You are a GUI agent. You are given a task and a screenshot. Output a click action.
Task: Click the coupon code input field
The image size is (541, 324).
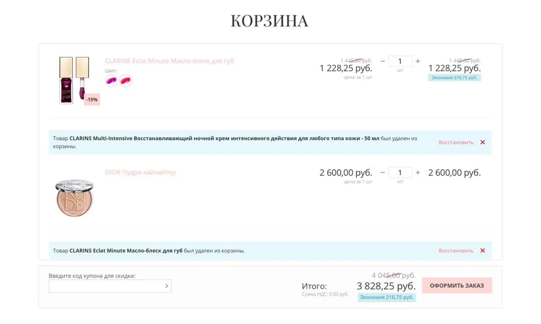[x=106, y=286]
